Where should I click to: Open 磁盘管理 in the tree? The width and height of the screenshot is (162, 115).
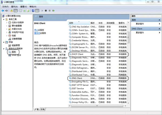tap(16, 45)
